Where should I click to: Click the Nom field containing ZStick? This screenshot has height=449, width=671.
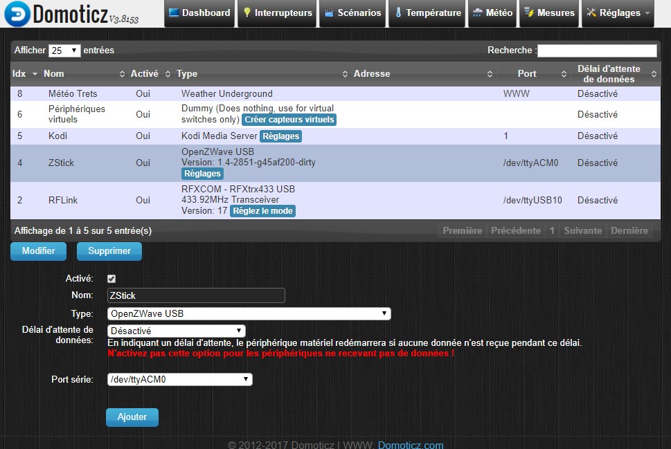(x=196, y=295)
